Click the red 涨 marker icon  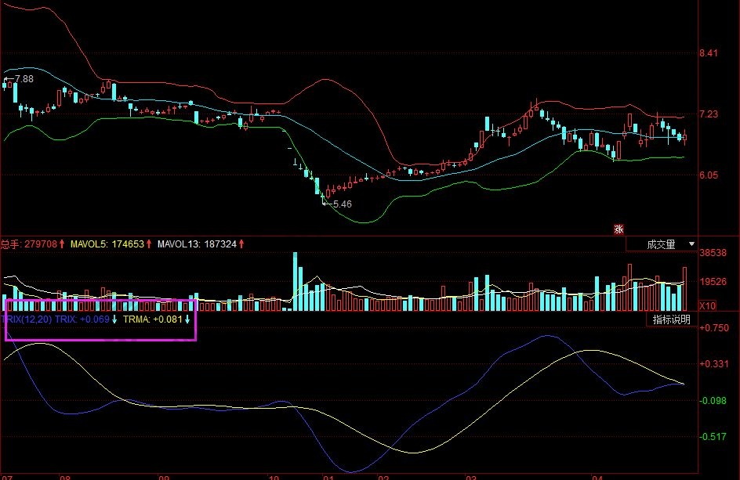click(618, 229)
